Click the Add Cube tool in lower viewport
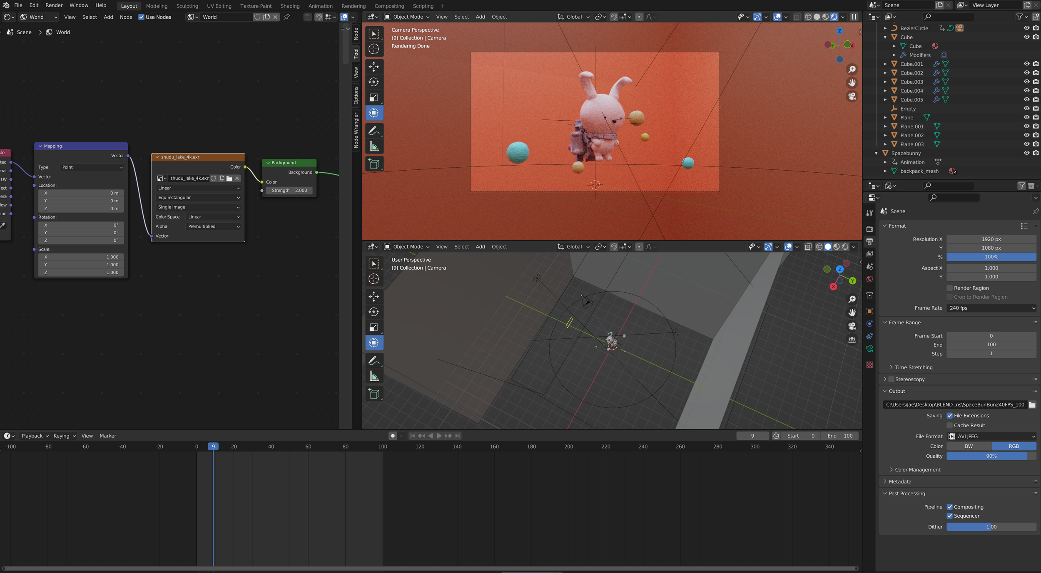The width and height of the screenshot is (1041, 573). coord(374,394)
